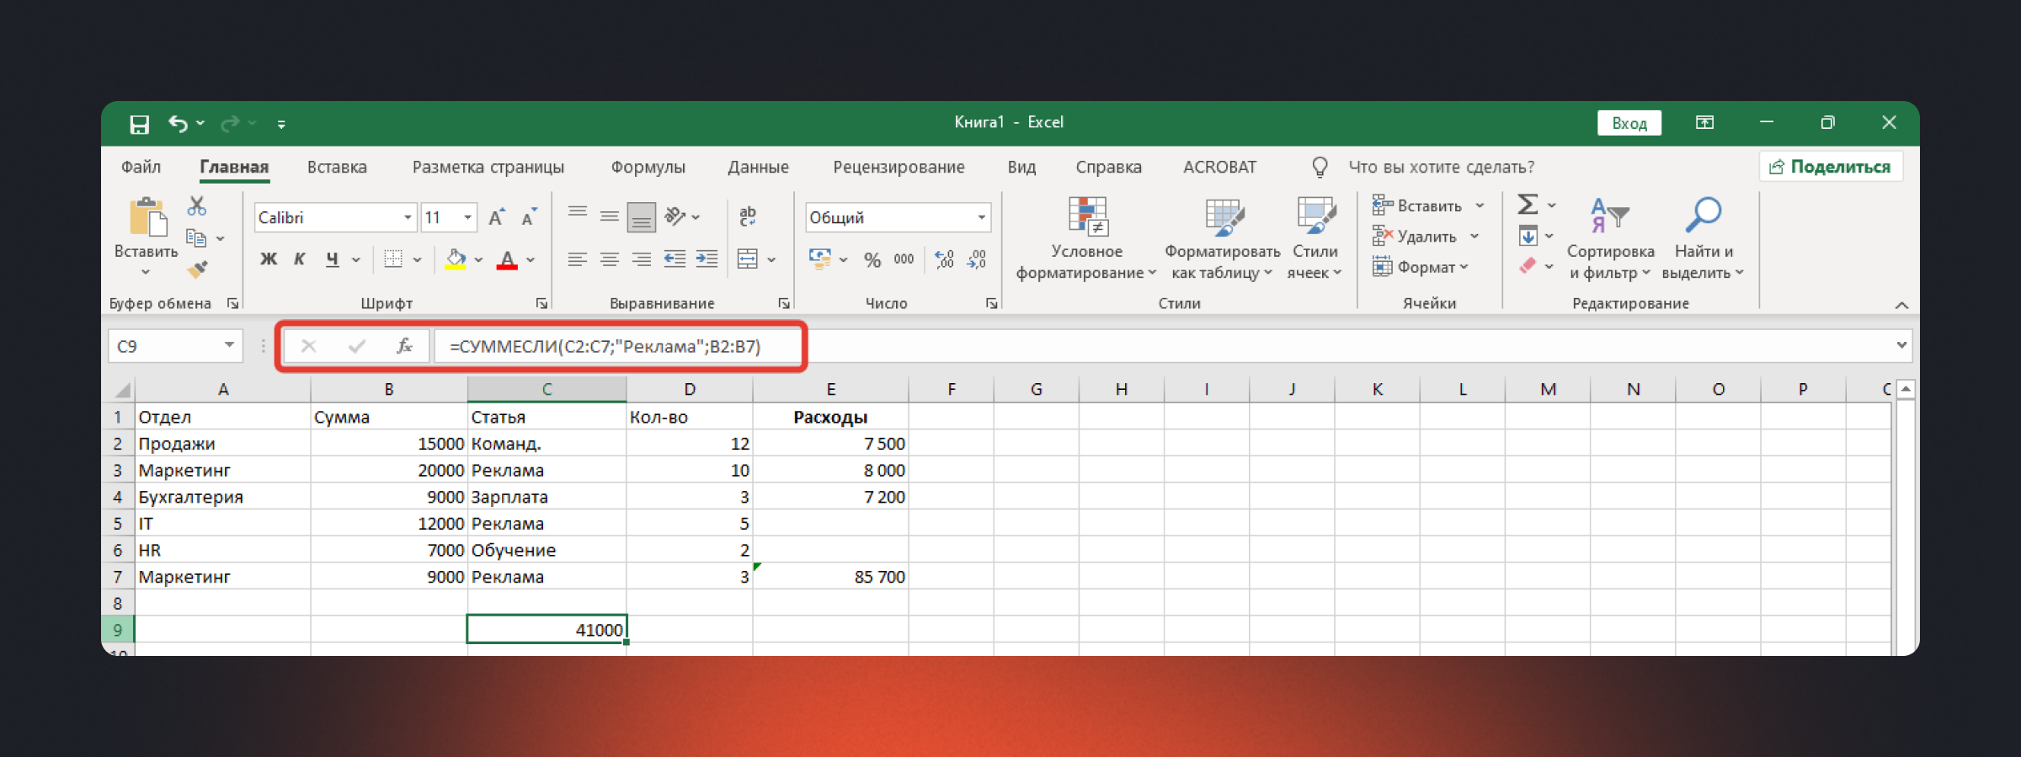The height and width of the screenshot is (757, 2021).
Task: Expand the number format dropdown Общий
Action: coord(981,218)
